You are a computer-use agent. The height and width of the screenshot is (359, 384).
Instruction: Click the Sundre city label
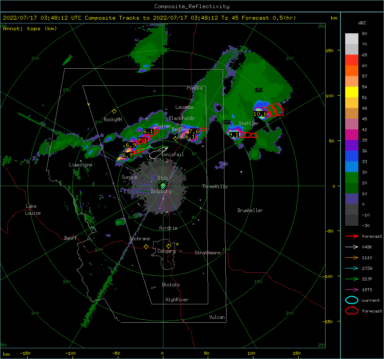click(x=129, y=177)
